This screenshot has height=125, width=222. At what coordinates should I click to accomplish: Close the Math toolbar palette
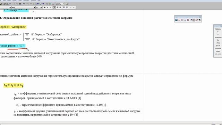(x=200, y=17)
